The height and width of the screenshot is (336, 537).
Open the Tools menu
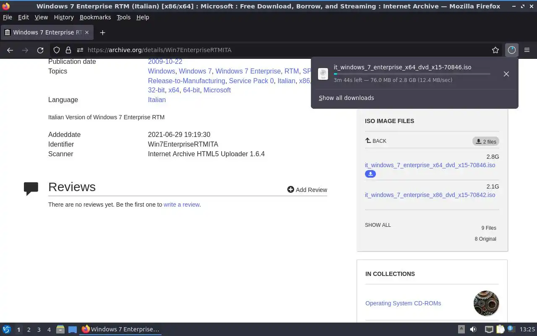[124, 17]
